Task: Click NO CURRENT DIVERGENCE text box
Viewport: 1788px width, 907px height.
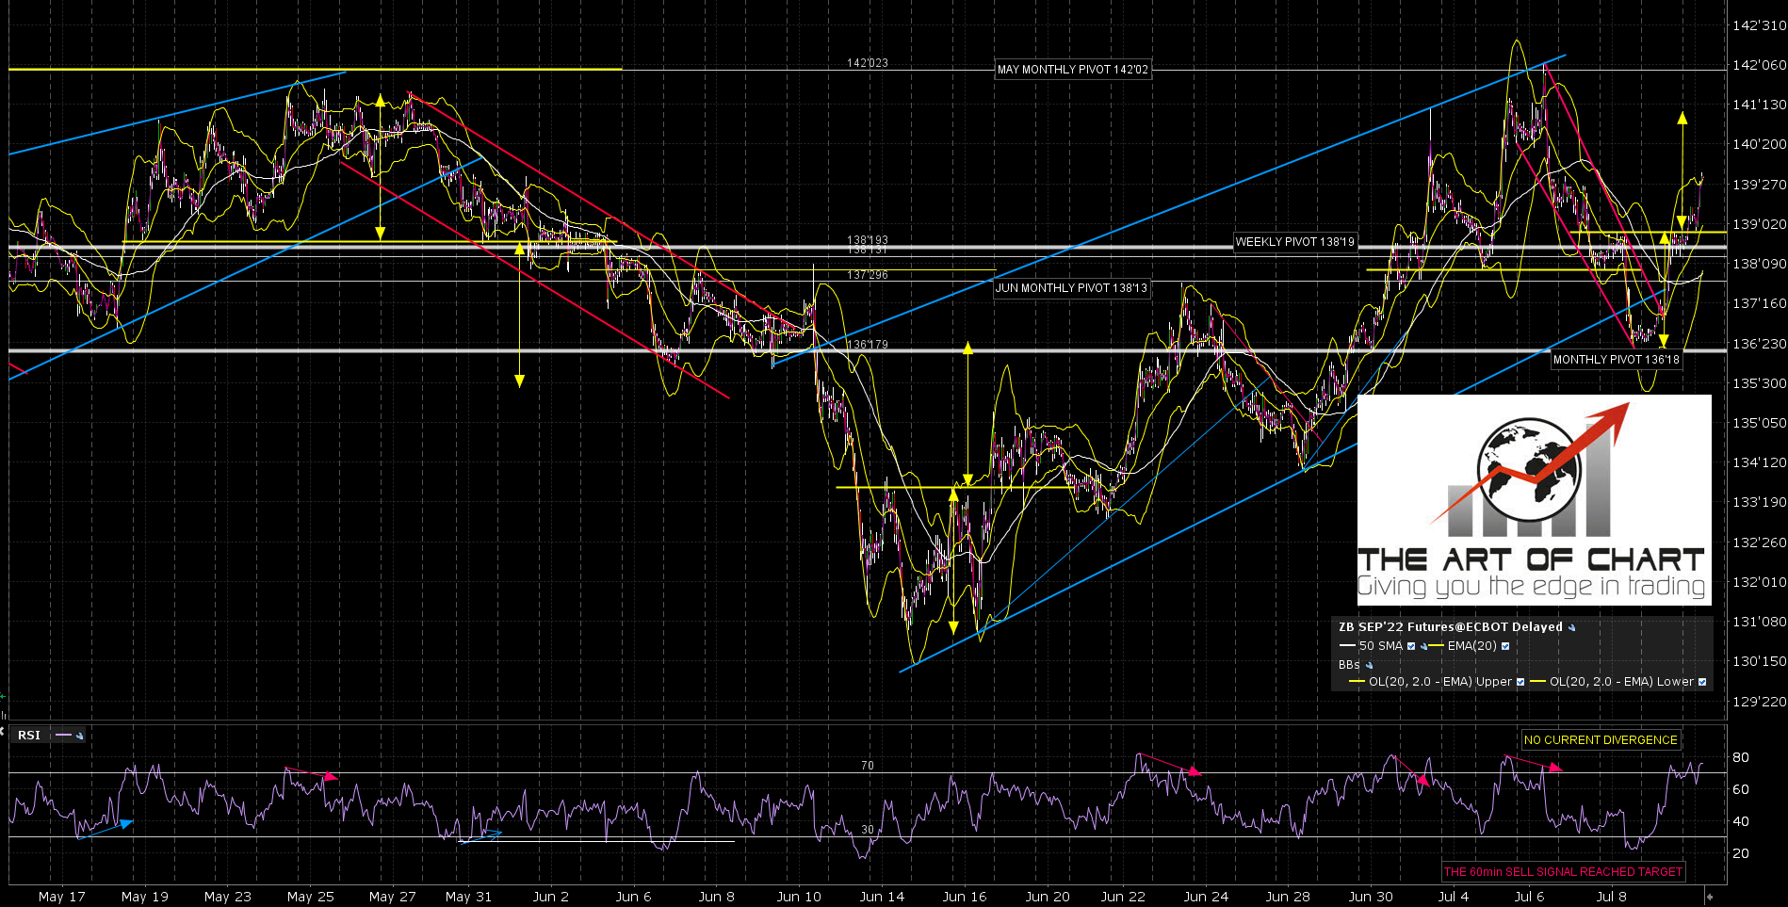Action: (x=1601, y=740)
